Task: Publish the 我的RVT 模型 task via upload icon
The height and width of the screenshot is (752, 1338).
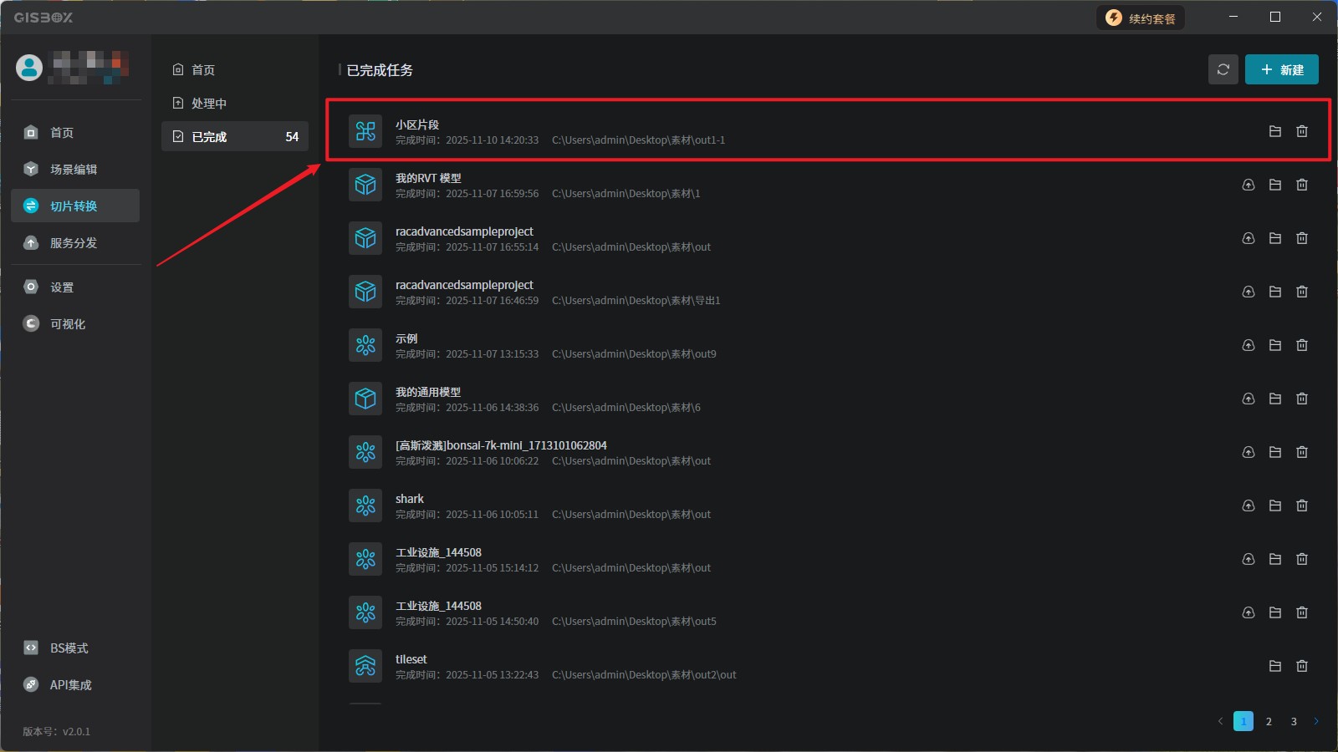Action: [1248, 185]
